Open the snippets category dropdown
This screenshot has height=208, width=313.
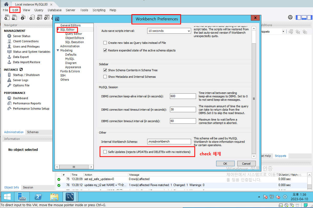pyautogui.click(x=284, y=31)
